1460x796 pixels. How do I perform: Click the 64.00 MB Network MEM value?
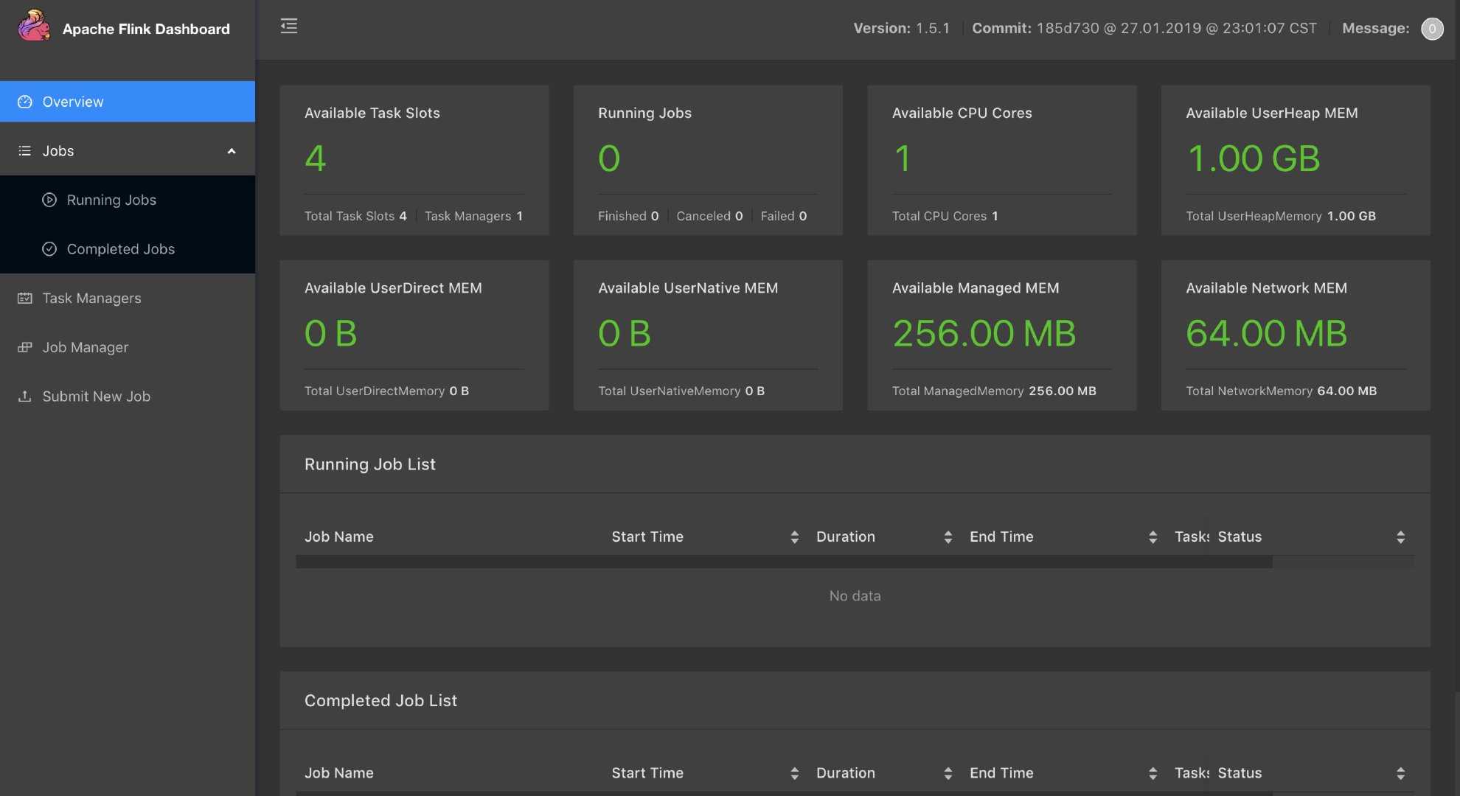(x=1267, y=333)
